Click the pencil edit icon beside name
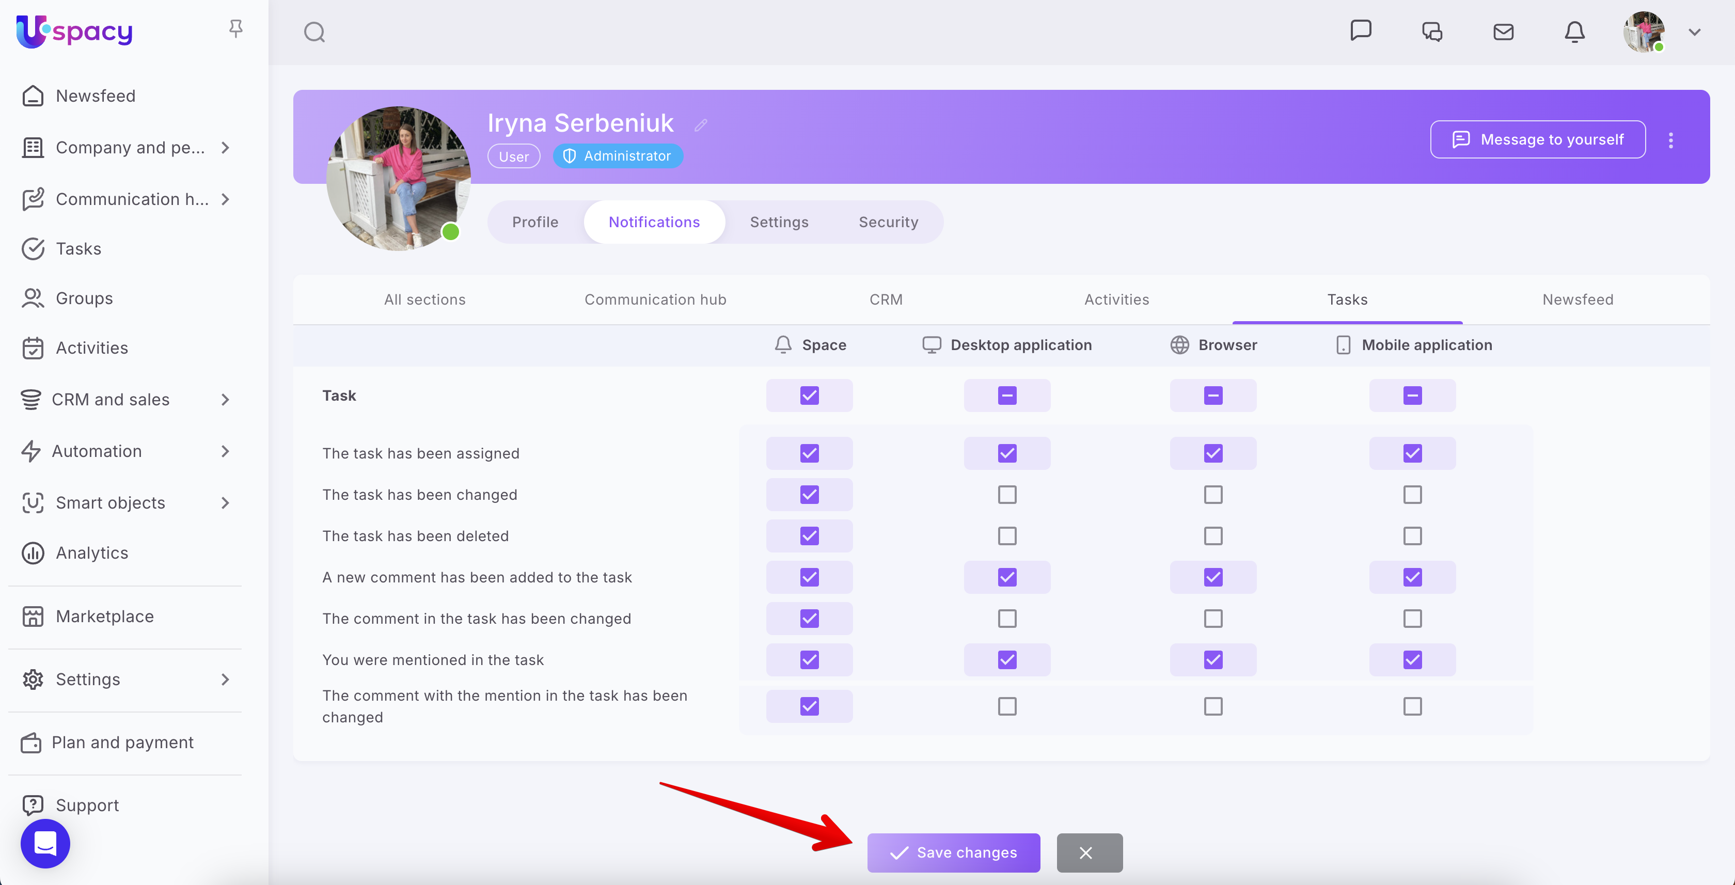This screenshot has height=885, width=1735. tap(701, 124)
